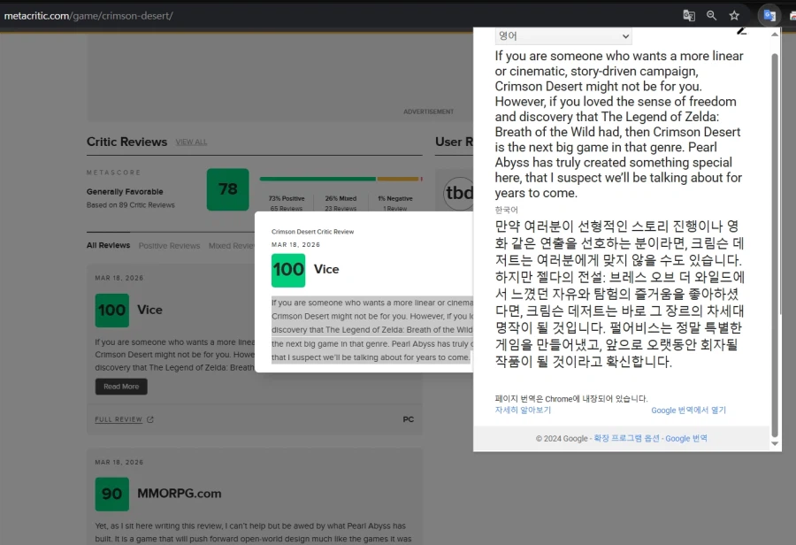The image size is (796, 545).
Task: Select the Vice 100 score badge
Action: click(288, 269)
